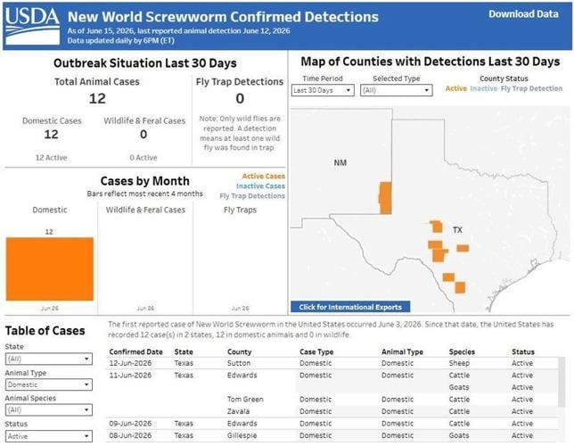Click the County column header
The height and width of the screenshot is (446, 574).
point(240,351)
